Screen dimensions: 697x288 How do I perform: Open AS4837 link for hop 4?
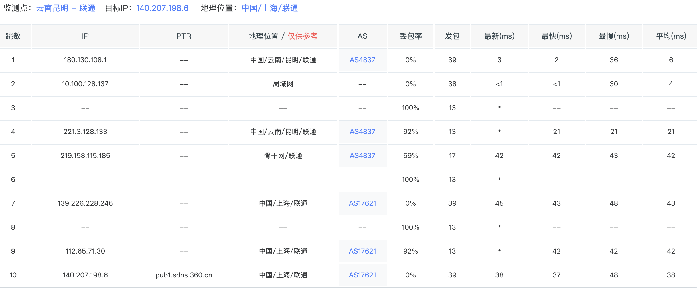coord(362,131)
